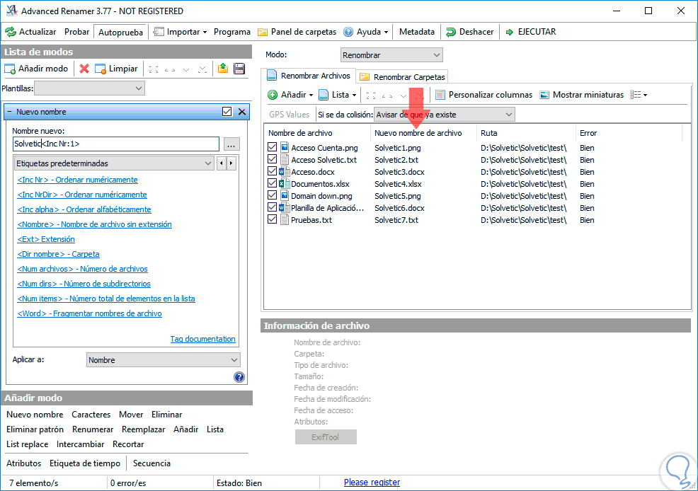698x491 pixels.
Task: Open the Plantillas dropdown
Action: pos(89,88)
